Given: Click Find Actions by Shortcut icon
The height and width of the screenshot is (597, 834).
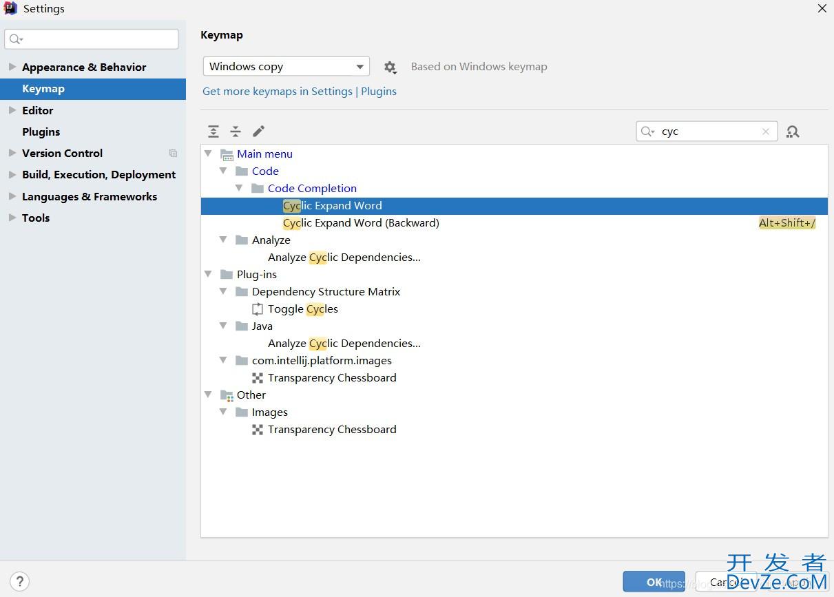Looking at the screenshot, I should click(793, 131).
